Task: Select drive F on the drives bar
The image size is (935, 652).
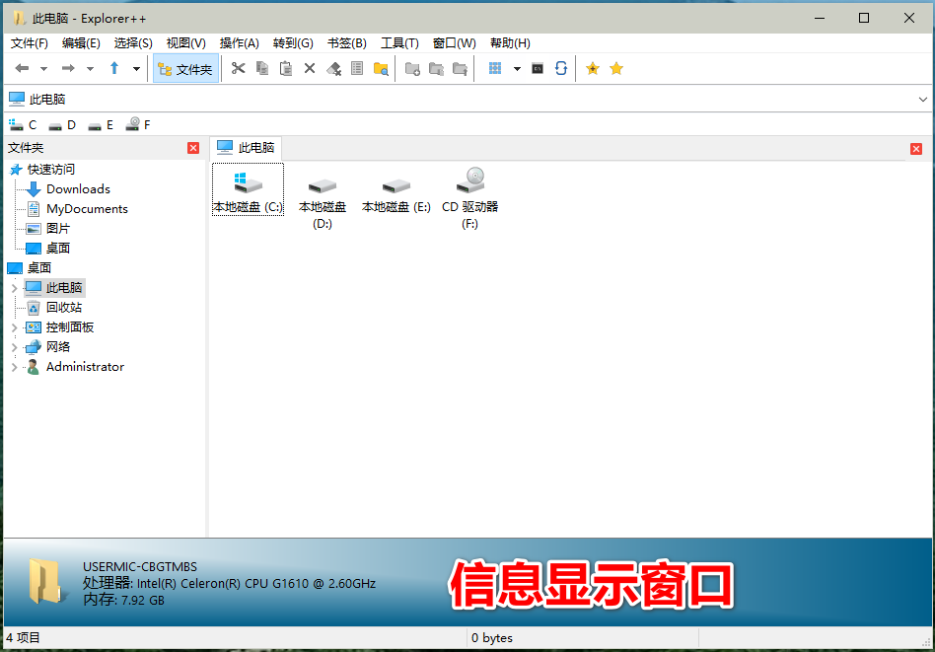Action: click(138, 124)
